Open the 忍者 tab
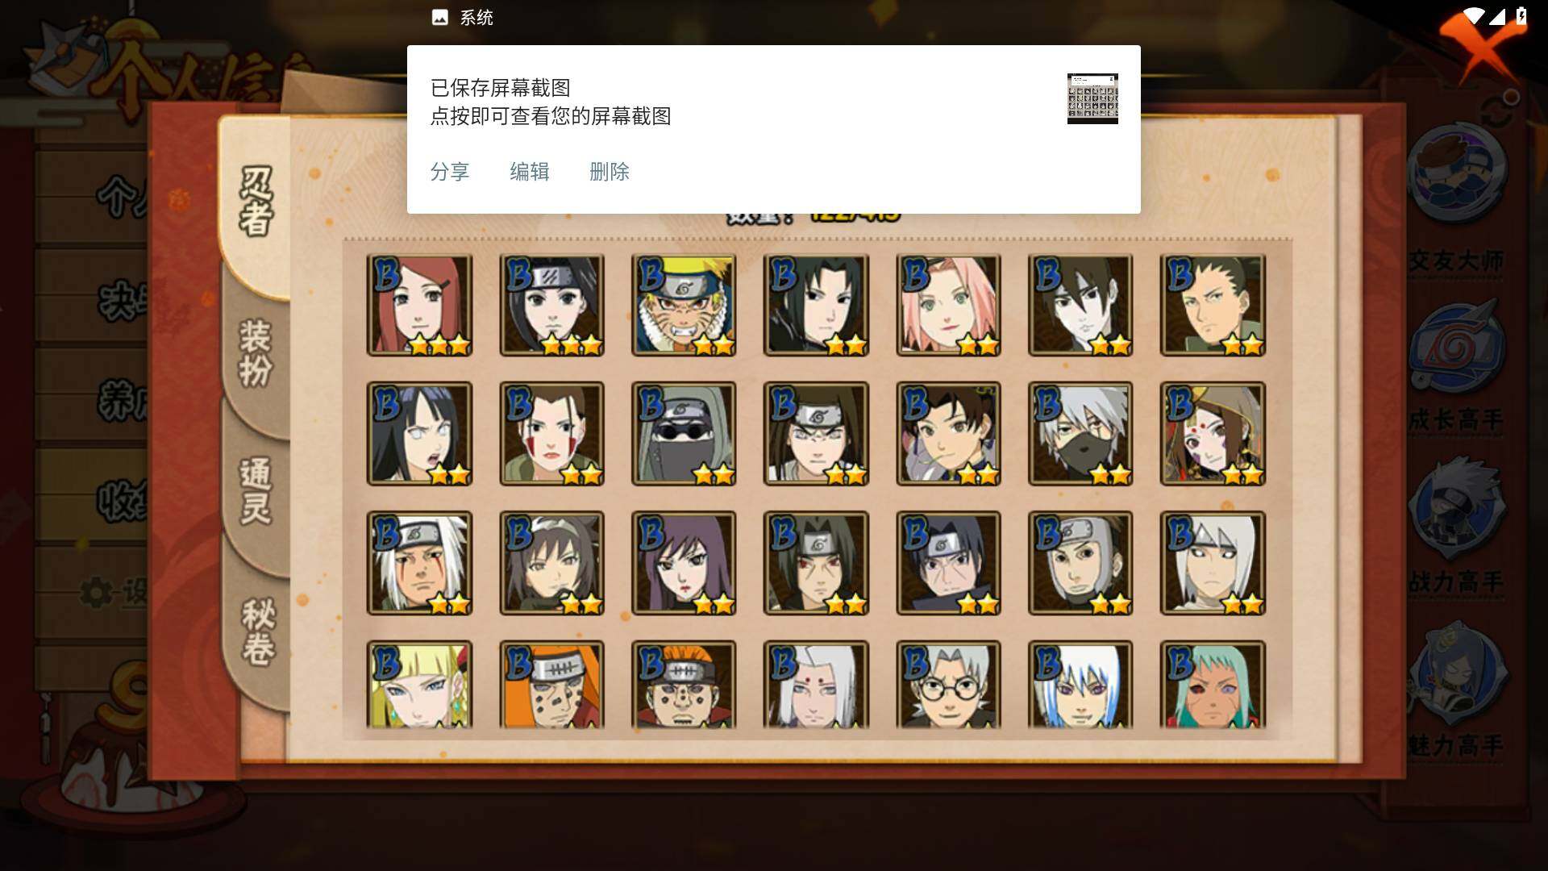Screen dimensions: 1548x871 [256, 202]
